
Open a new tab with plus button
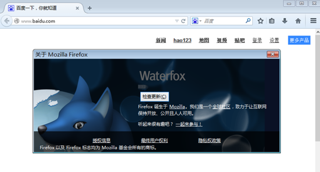[x=90, y=8]
